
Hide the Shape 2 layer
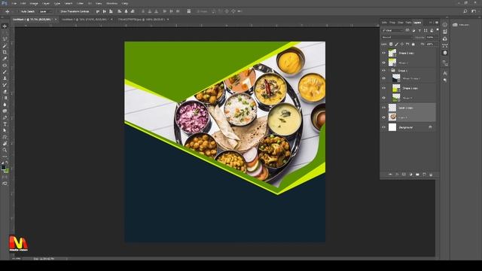coord(383,62)
